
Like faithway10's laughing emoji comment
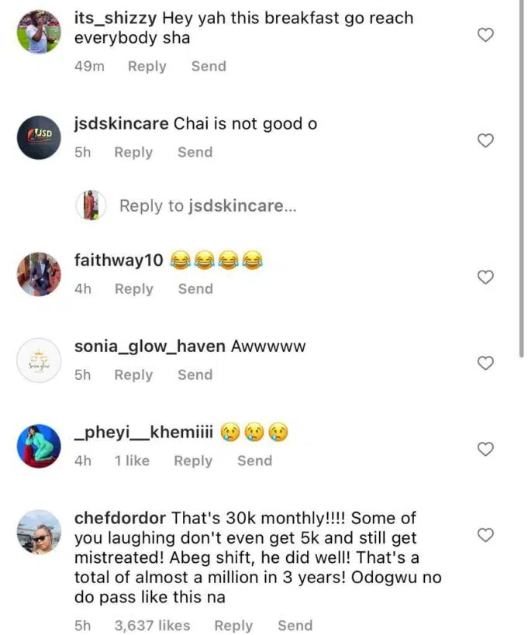click(x=485, y=278)
